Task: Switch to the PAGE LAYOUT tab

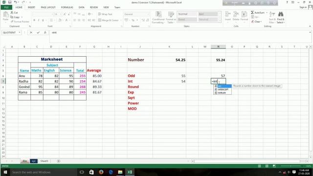Action: 48,7
